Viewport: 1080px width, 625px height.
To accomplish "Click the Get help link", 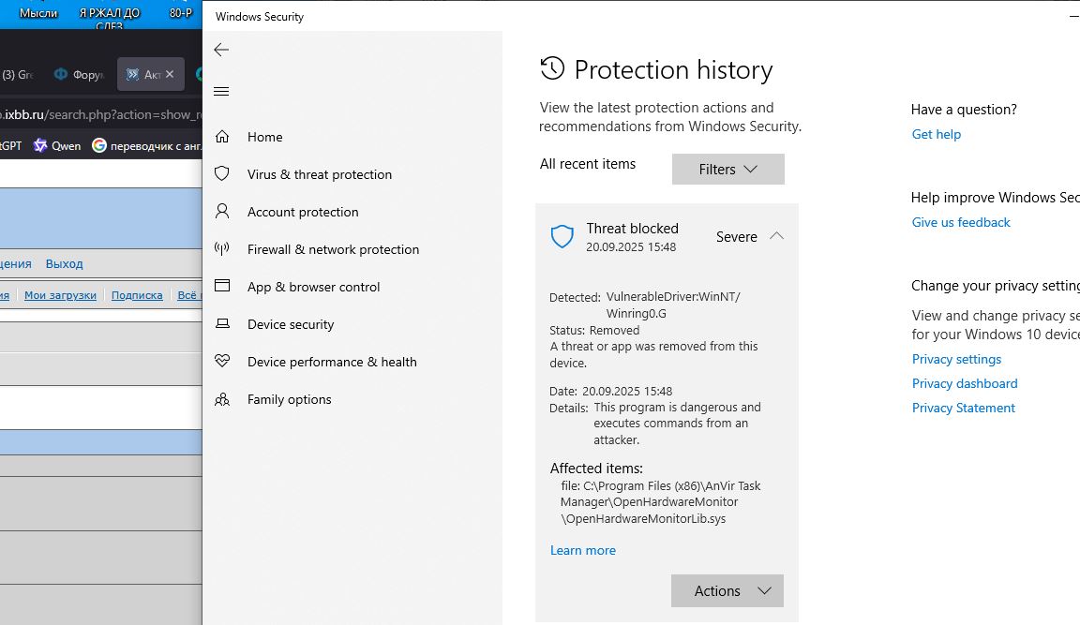I will pyautogui.click(x=936, y=135).
